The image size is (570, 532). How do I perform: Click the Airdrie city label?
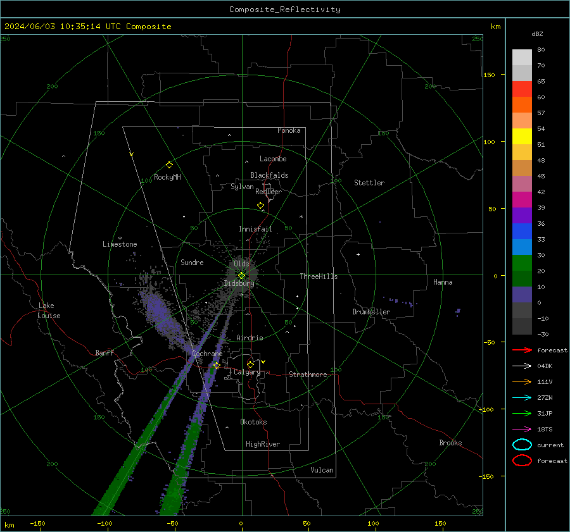coord(250,338)
